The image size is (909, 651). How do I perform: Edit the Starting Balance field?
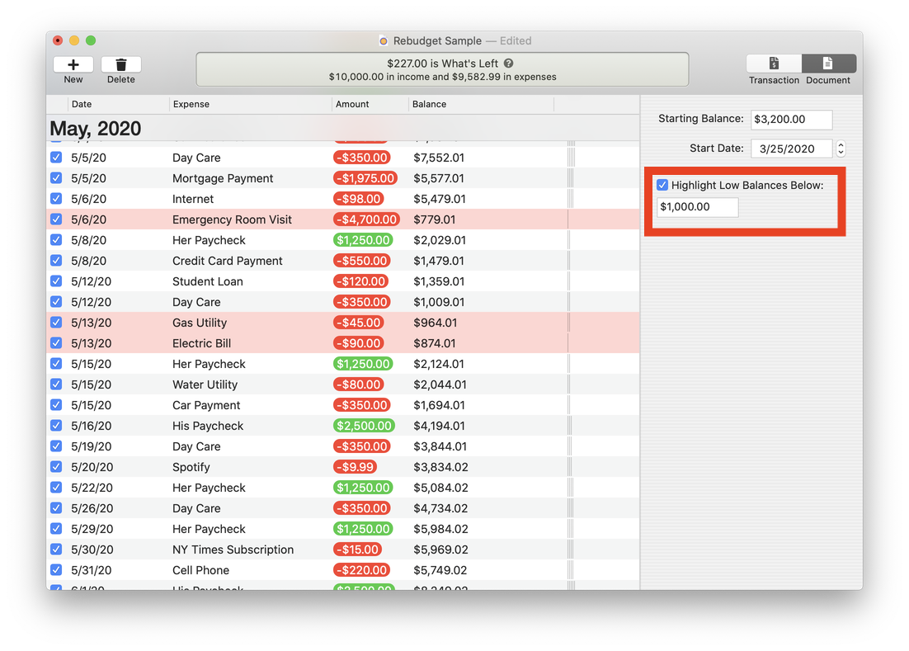coord(791,120)
